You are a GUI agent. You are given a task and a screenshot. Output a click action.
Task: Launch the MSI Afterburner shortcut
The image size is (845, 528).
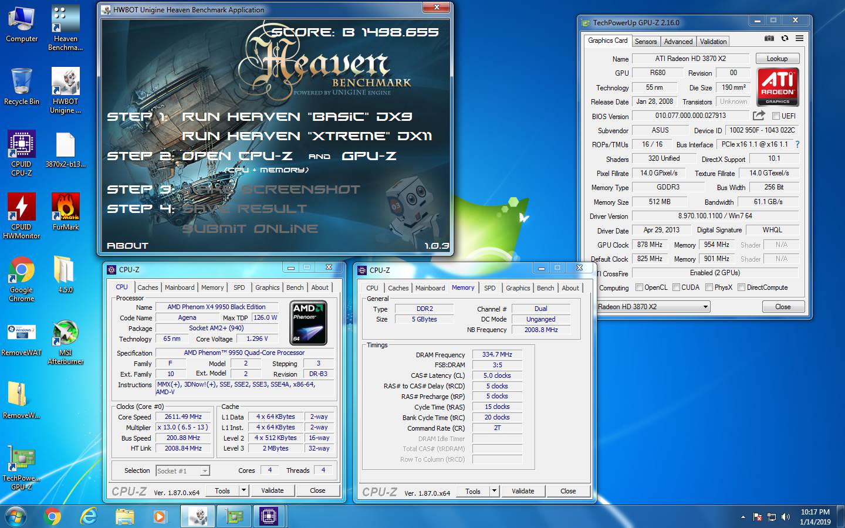[65, 342]
